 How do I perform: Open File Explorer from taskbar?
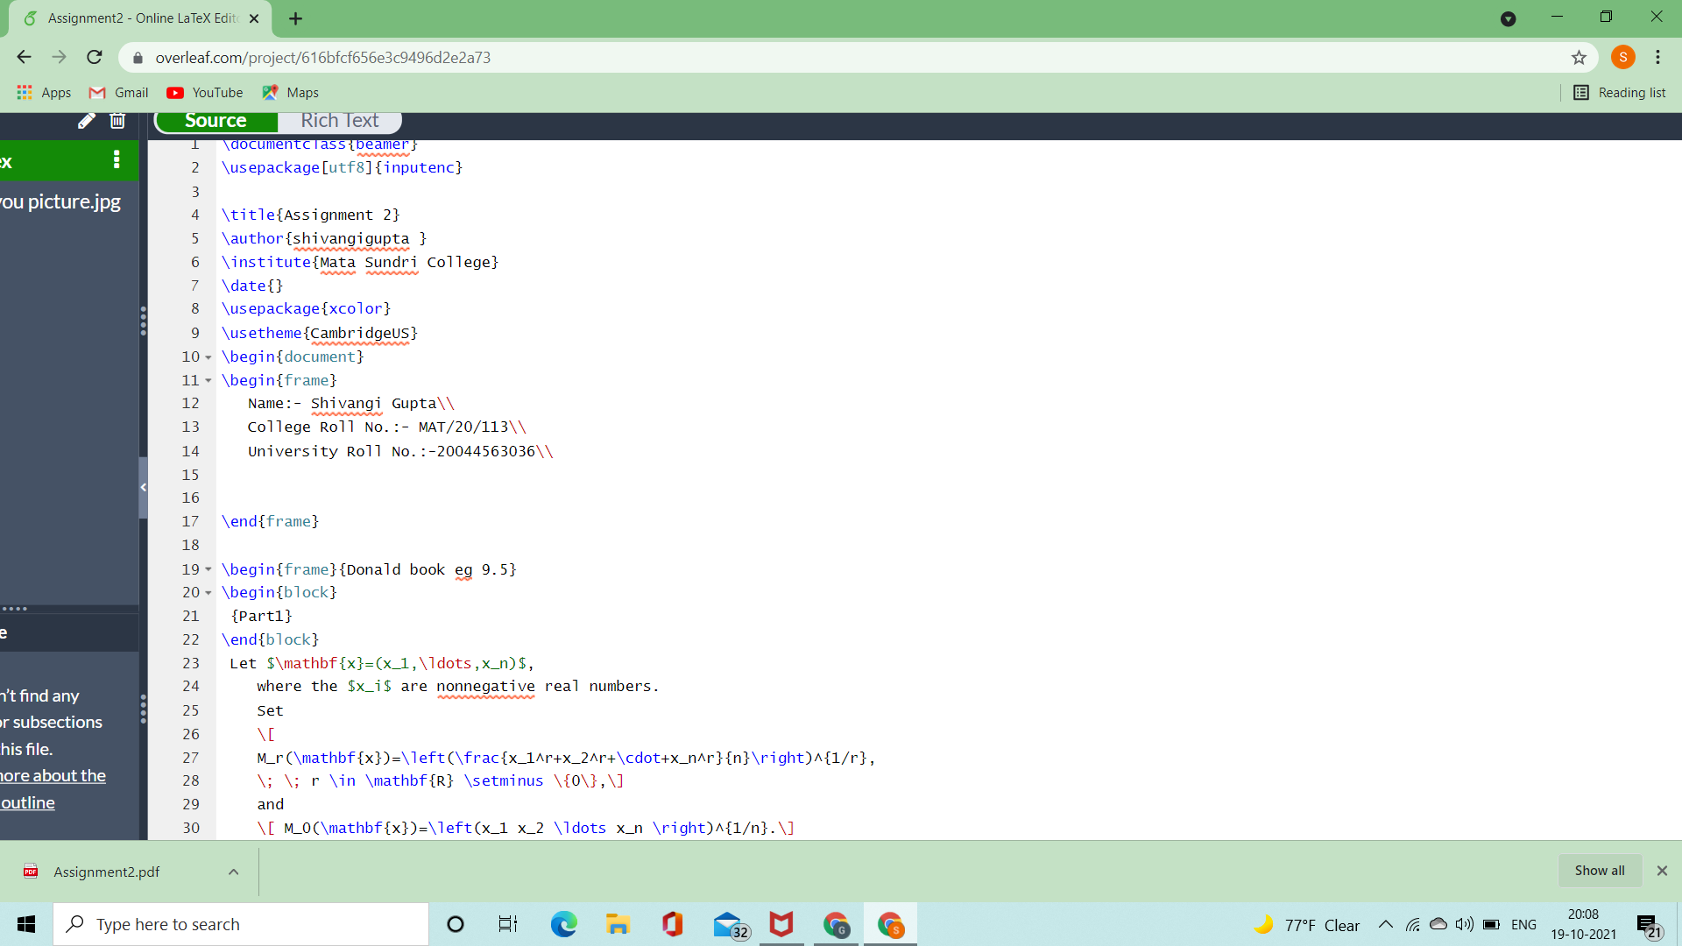tap(618, 924)
